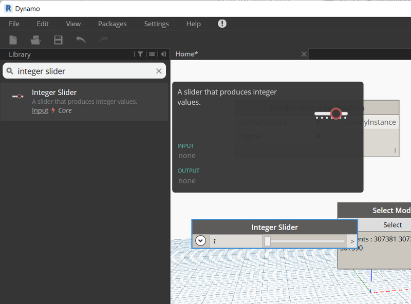Expand Integer Slider node settings chevron

coord(200,240)
